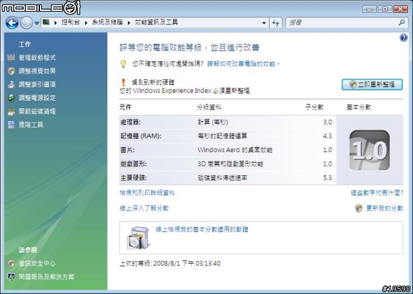
Task: Click the shield icon beside 資訊安全中心
Action: tap(11, 263)
